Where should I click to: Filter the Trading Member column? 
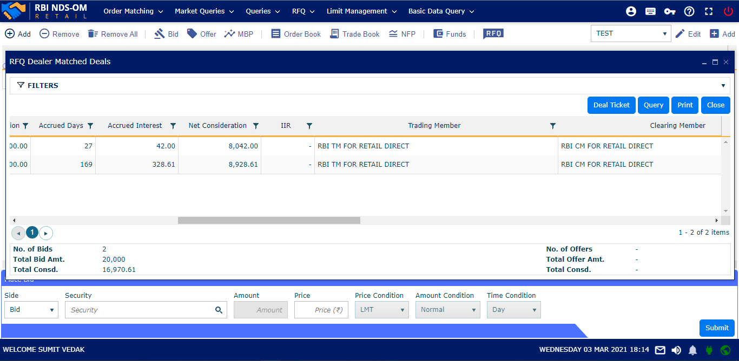[553, 126]
